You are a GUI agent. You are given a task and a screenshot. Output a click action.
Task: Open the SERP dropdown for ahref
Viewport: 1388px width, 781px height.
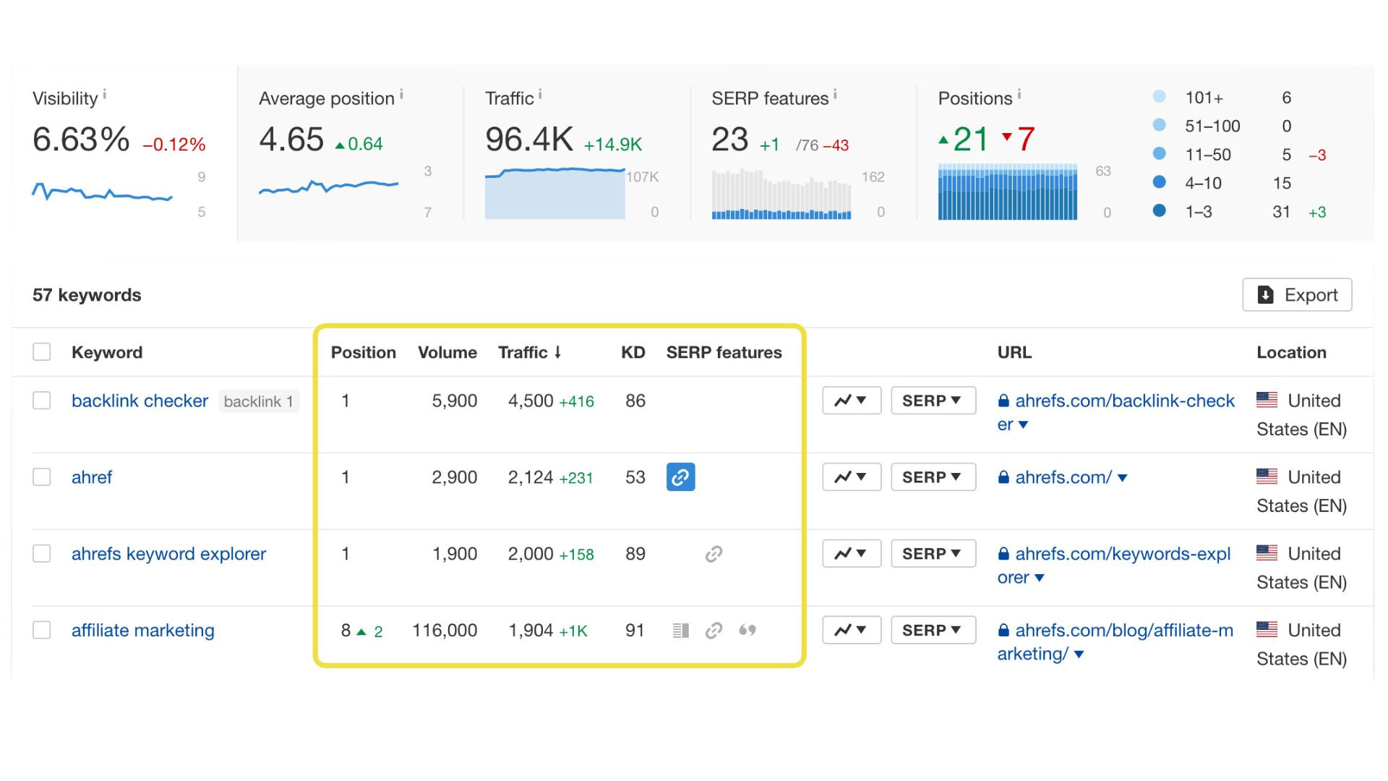click(x=933, y=477)
